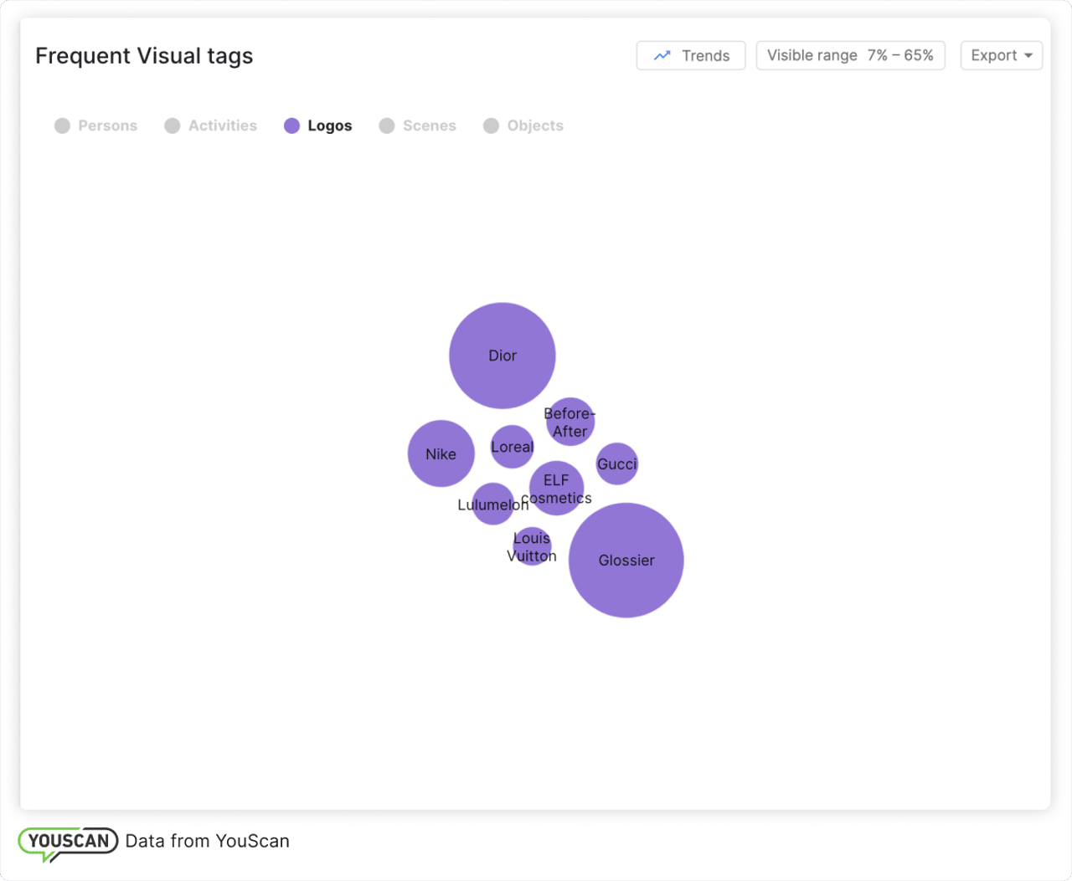
Task: Click the Dior bubble
Action: click(x=502, y=355)
